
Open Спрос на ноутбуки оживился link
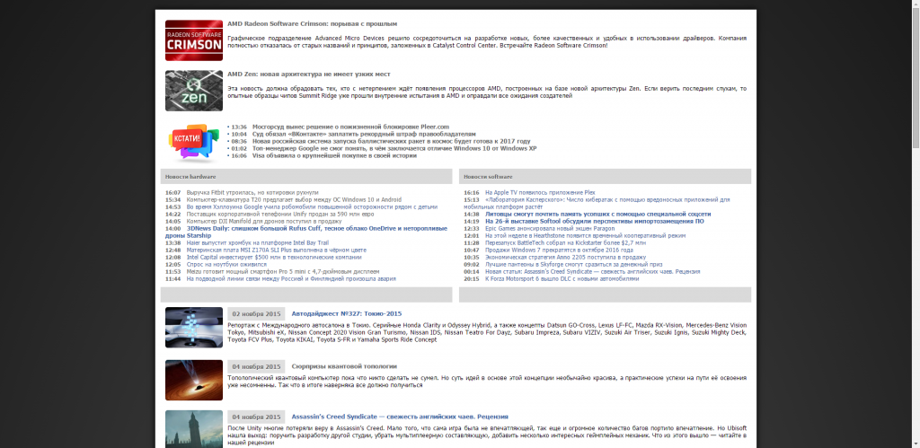(x=226, y=265)
